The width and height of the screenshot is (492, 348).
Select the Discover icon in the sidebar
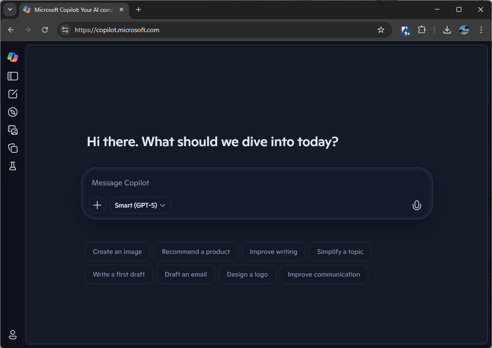point(12,112)
